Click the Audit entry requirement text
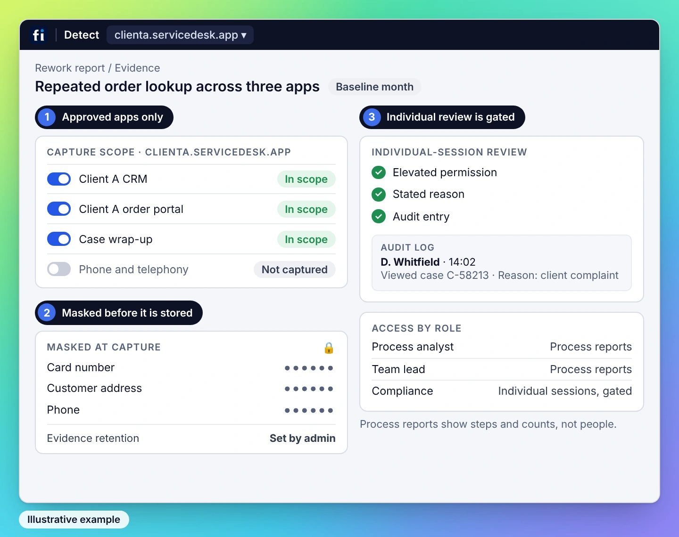 coord(421,217)
